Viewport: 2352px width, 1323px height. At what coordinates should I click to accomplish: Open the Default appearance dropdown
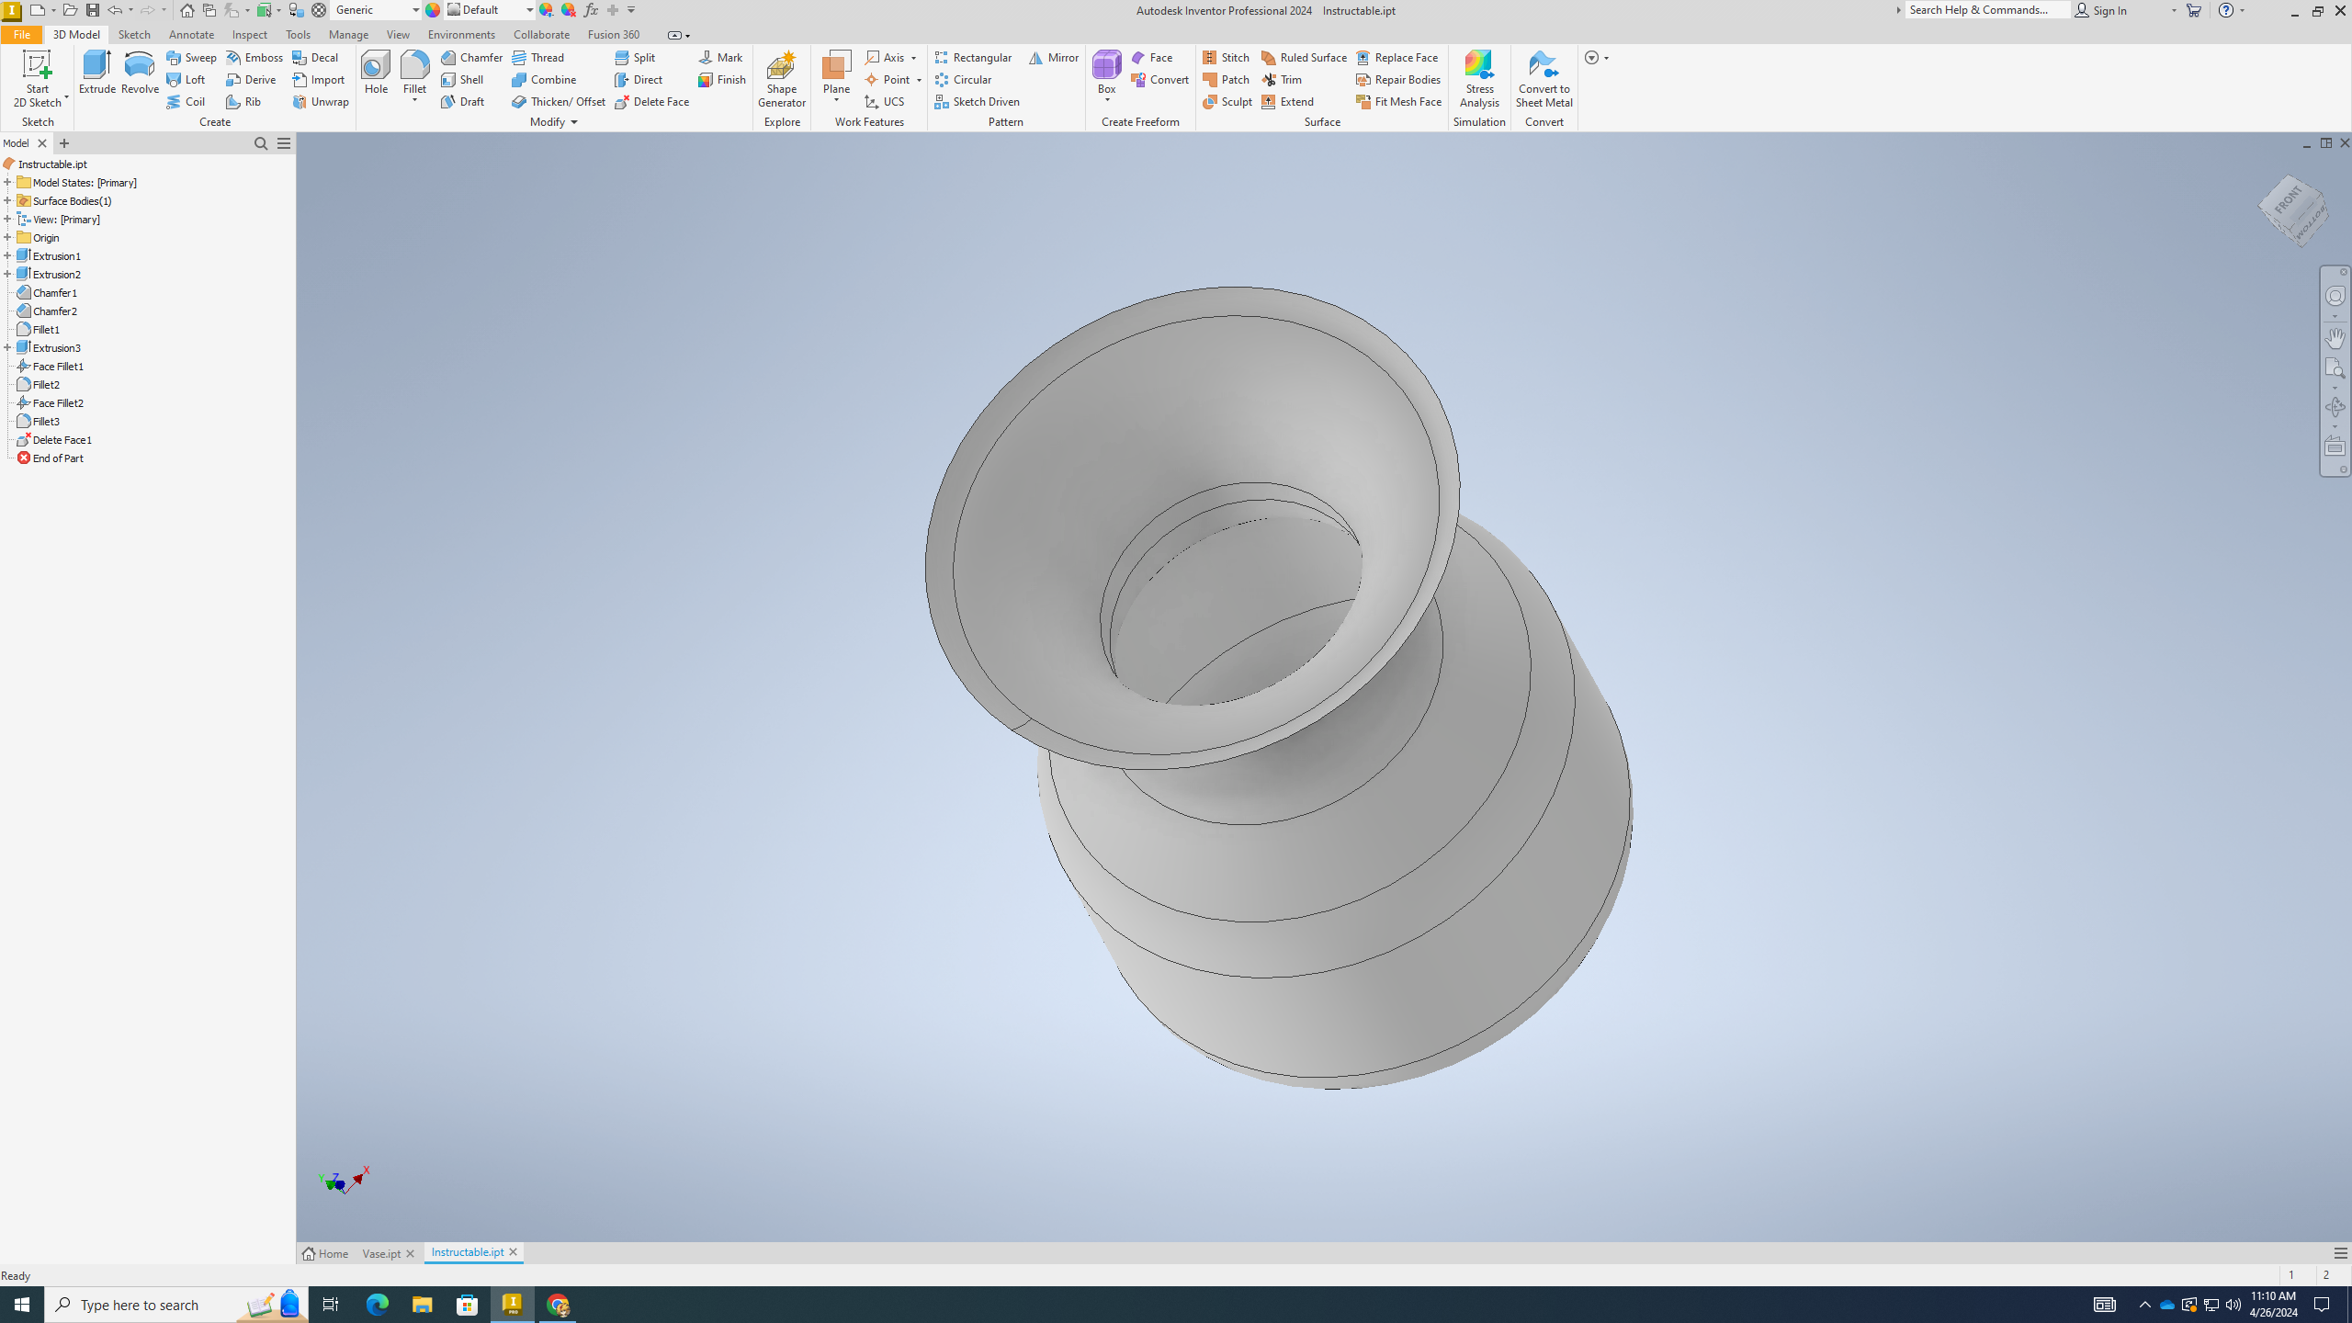529,10
